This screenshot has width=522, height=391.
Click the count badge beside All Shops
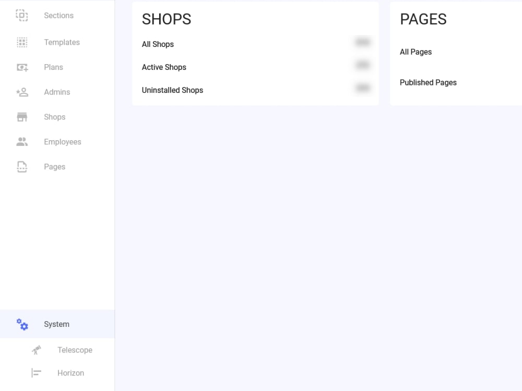pos(362,42)
